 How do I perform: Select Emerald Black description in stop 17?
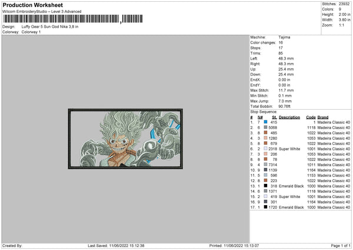[x=291, y=207]
